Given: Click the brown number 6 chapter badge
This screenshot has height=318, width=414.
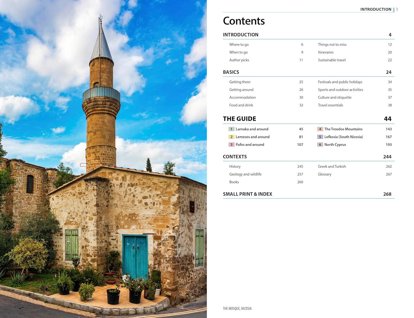Looking at the screenshot, I should pos(320,144).
